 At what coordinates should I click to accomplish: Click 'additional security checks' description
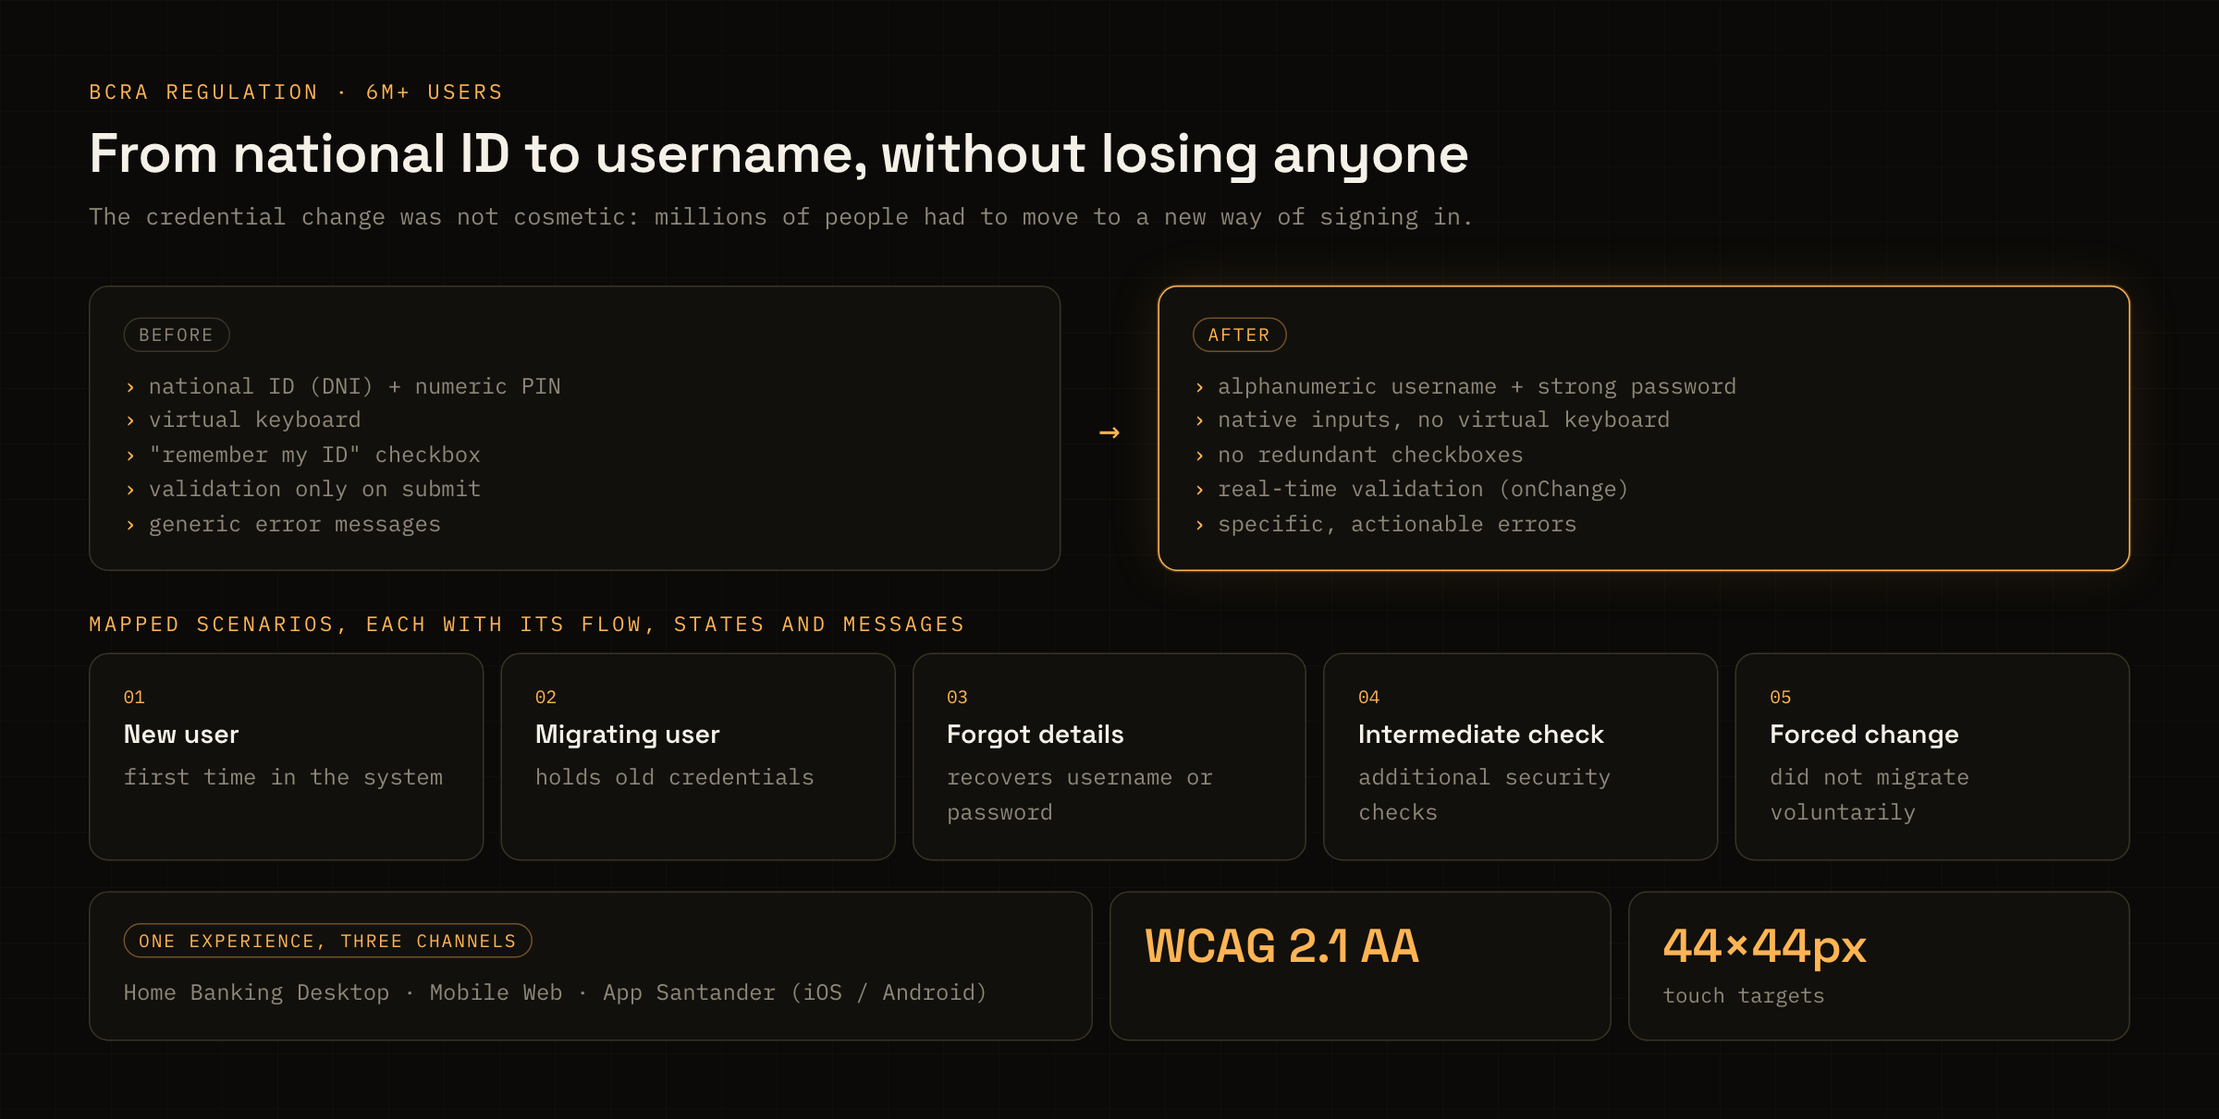1485,795
